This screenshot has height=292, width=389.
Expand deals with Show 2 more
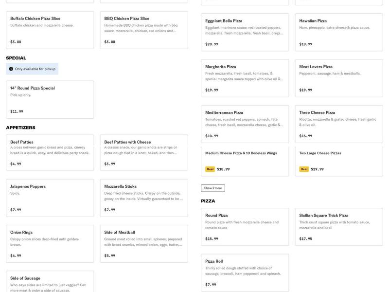pyautogui.click(x=213, y=188)
